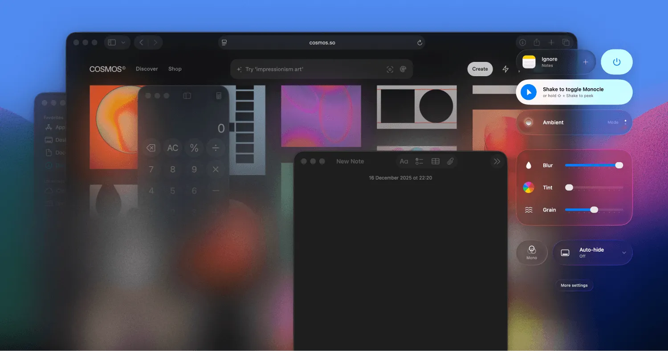Toggle the Mono mode button

(x=532, y=253)
